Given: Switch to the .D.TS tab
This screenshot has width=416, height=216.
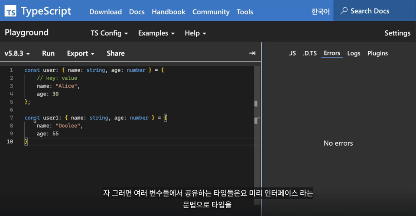Looking at the screenshot, I should (310, 53).
